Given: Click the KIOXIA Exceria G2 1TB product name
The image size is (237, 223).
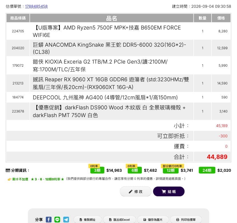Looking at the screenshot, I should (100, 66).
